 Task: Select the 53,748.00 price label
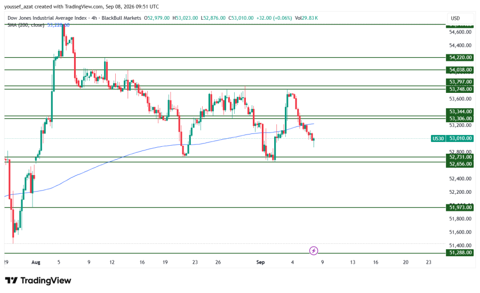(x=460, y=89)
